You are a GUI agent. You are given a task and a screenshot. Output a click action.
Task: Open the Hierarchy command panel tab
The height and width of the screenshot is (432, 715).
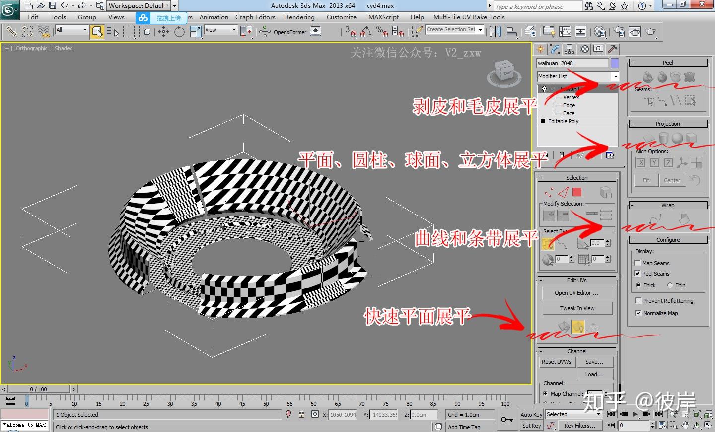click(x=570, y=49)
